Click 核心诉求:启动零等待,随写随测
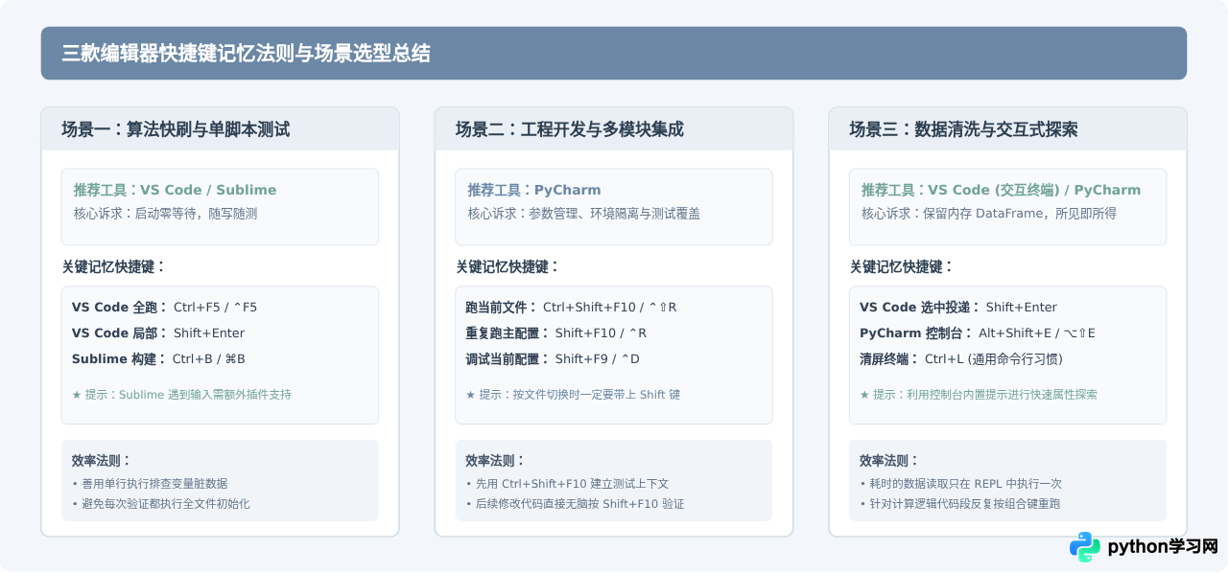The image size is (1228, 573). [x=165, y=214]
